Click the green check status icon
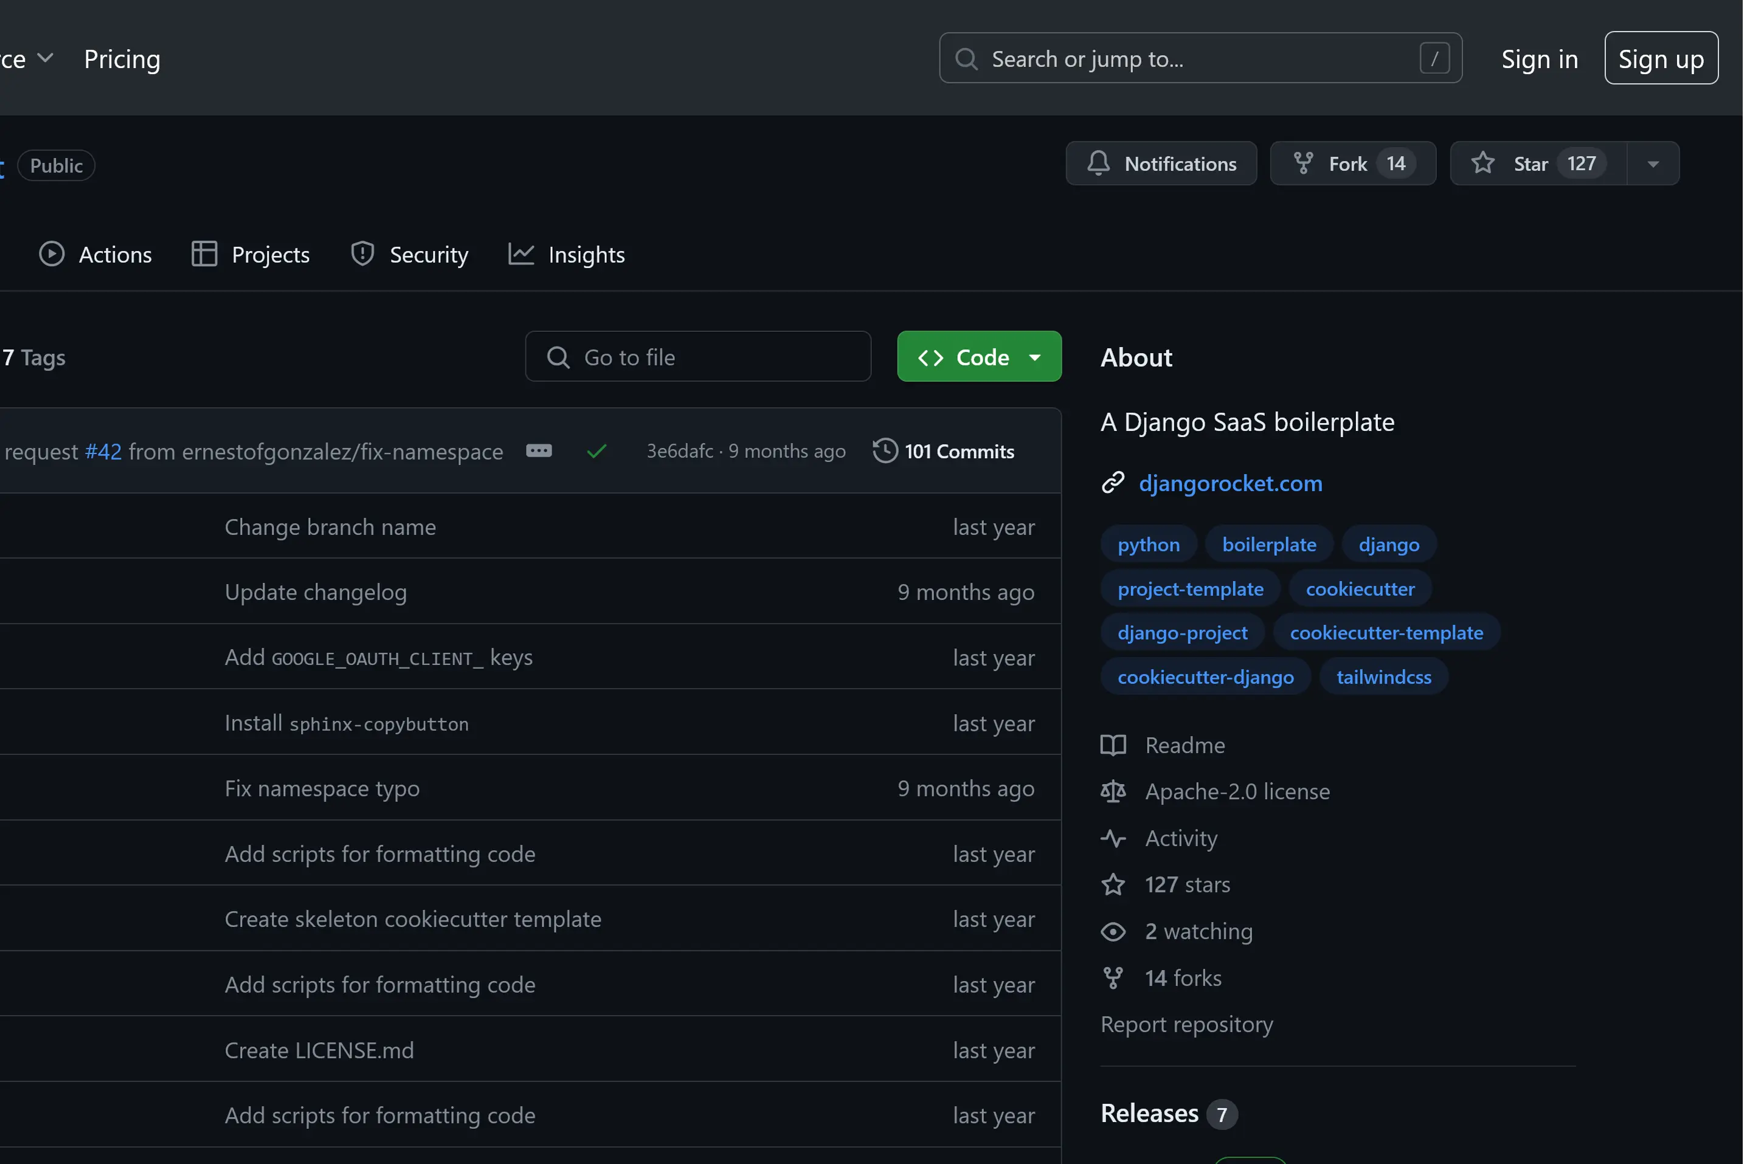 point(597,452)
